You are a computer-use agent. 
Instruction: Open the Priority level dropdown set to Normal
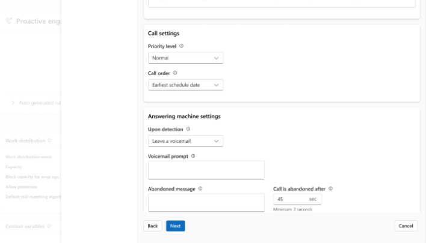pos(185,58)
